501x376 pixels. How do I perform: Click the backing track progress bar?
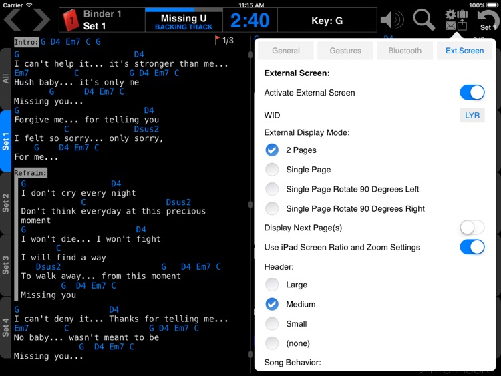184,10
